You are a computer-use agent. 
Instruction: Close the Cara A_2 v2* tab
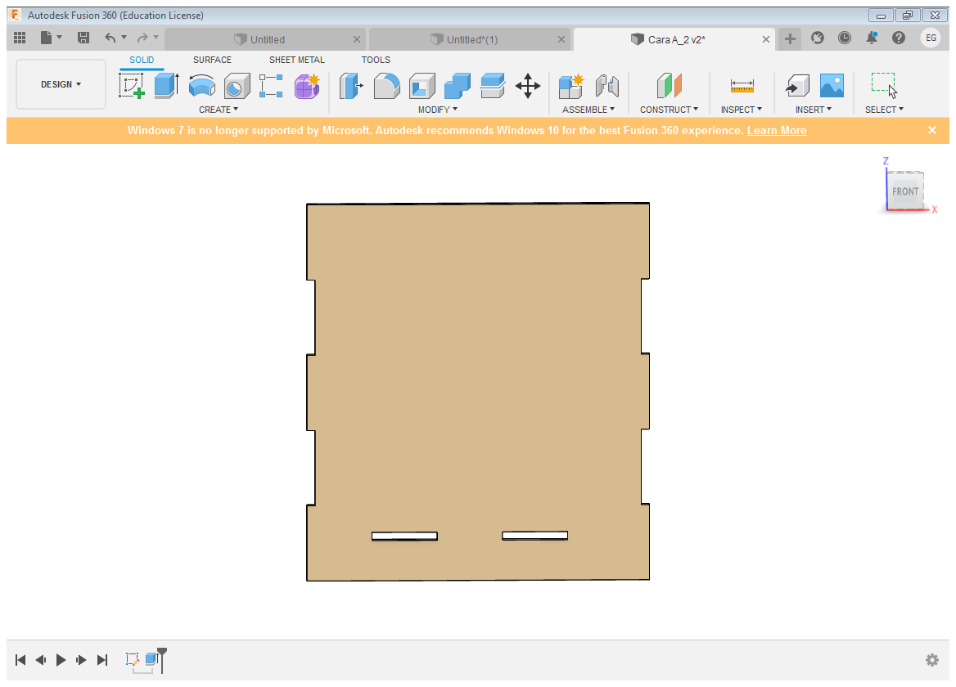[x=766, y=39]
